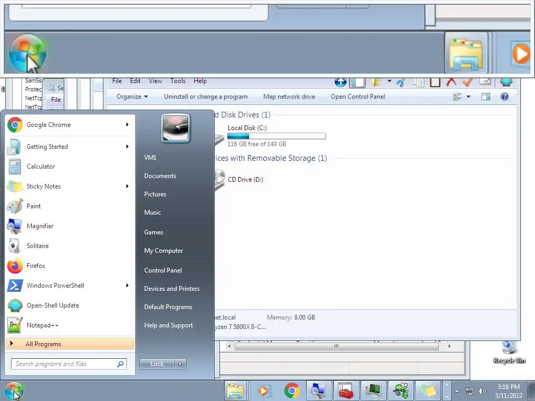Show hidden tray icons arrow
This screenshot has width=535, height=401.
(457, 391)
